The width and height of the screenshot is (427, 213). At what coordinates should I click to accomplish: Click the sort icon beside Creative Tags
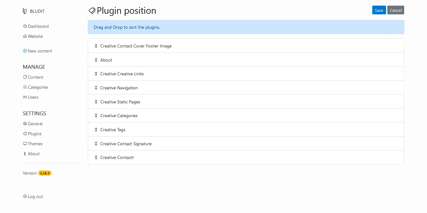point(96,130)
